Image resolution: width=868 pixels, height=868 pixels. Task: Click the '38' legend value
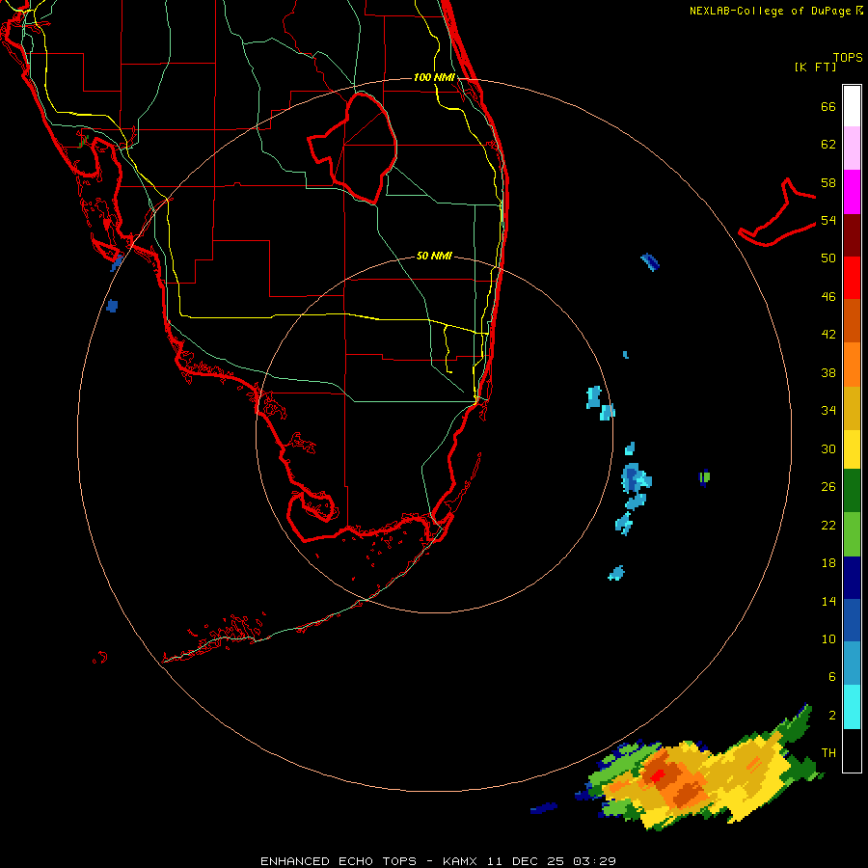coord(828,372)
